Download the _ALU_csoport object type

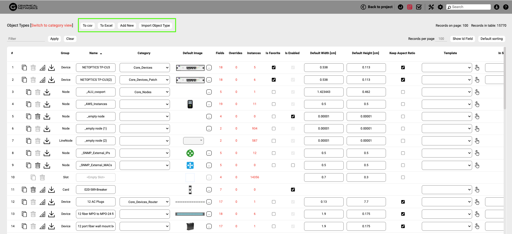(x=47, y=92)
